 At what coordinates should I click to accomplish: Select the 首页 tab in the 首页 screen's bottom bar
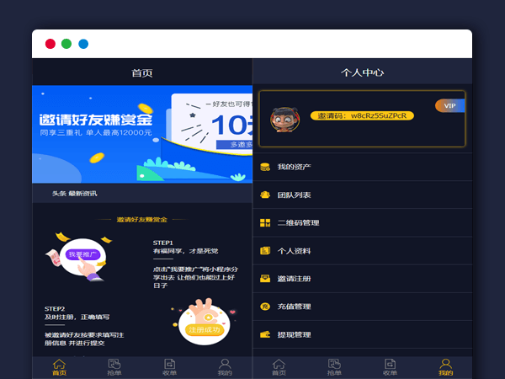coord(59,367)
